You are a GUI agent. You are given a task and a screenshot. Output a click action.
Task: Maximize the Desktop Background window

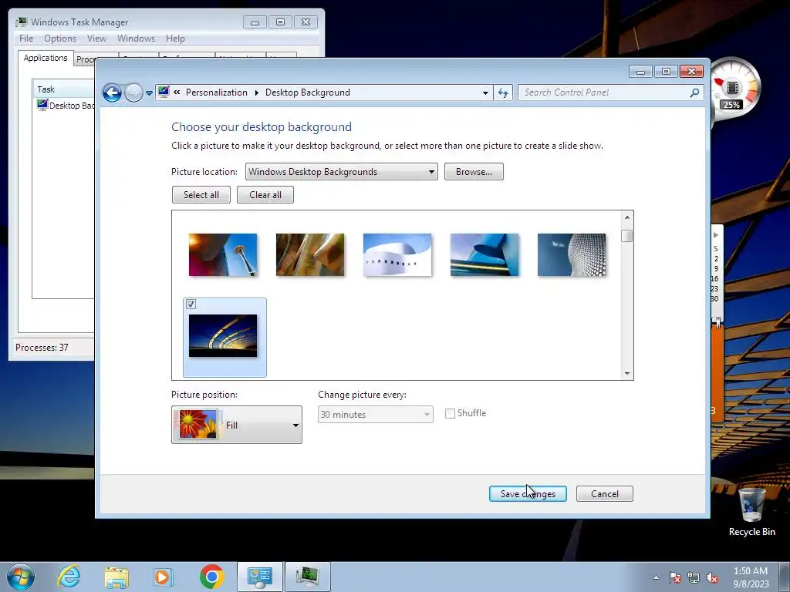point(666,72)
